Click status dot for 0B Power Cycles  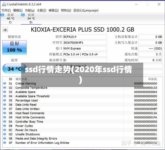click(5, 126)
